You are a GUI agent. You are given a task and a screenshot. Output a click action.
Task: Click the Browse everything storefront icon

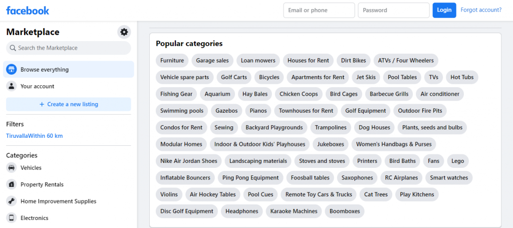[11, 70]
